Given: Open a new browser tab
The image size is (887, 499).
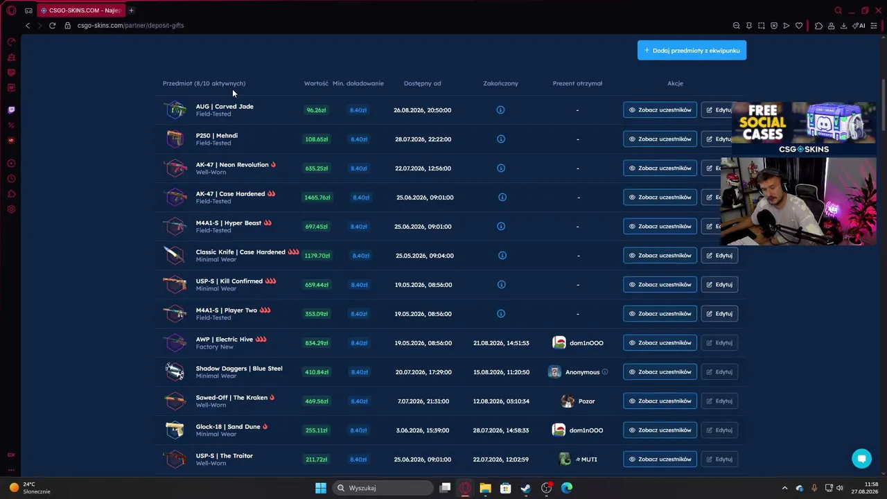Looking at the screenshot, I should click(x=131, y=10).
